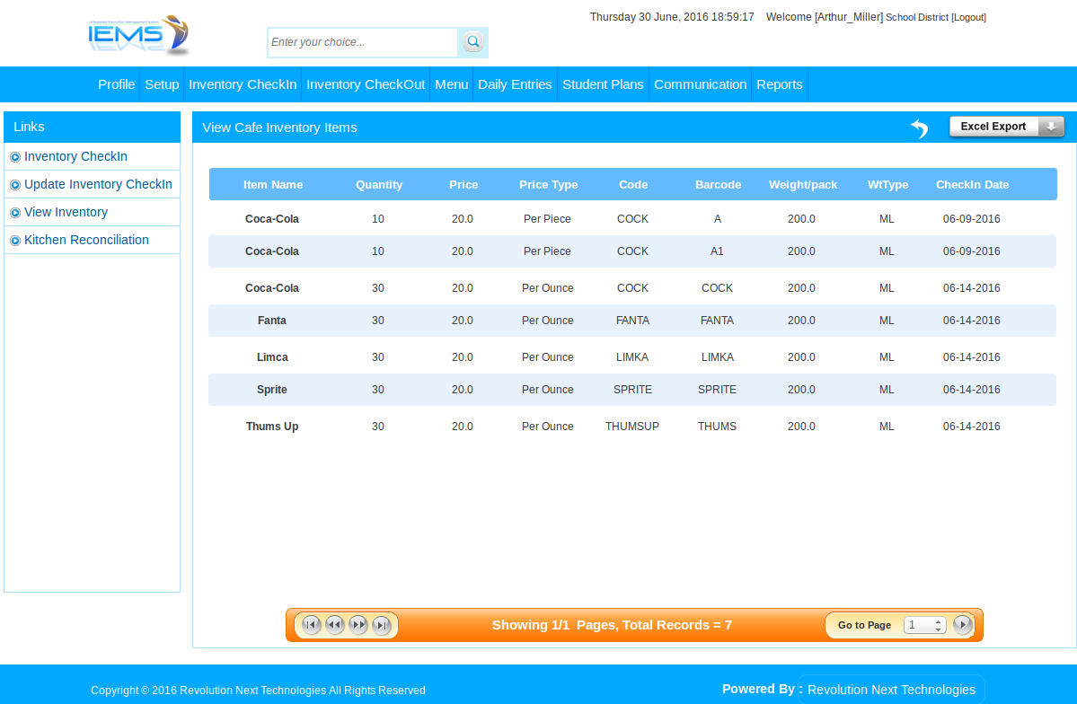Open the Student Plans menu
Viewport: 1077px width, 704px height.
[x=603, y=84]
